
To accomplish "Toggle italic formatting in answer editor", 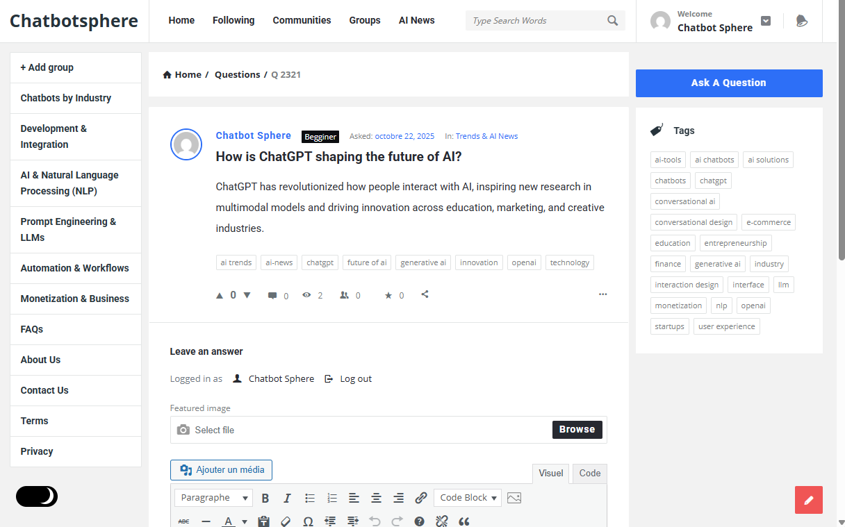I will [287, 498].
